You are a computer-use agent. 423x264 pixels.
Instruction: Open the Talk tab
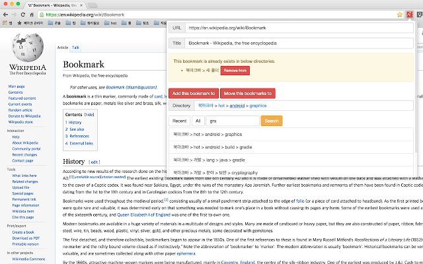point(75,48)
